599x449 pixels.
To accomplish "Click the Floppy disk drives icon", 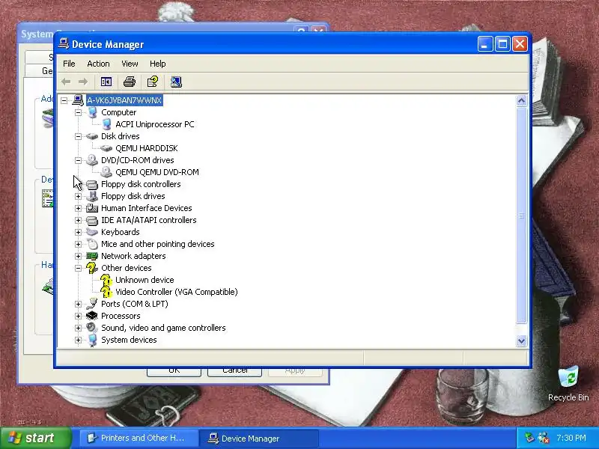I will tap(92, 196).
